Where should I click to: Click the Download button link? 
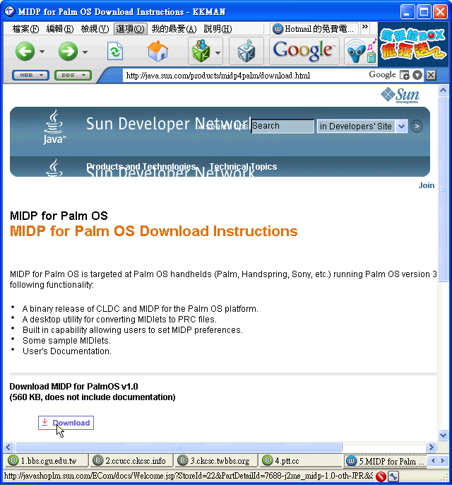[66, 423]
